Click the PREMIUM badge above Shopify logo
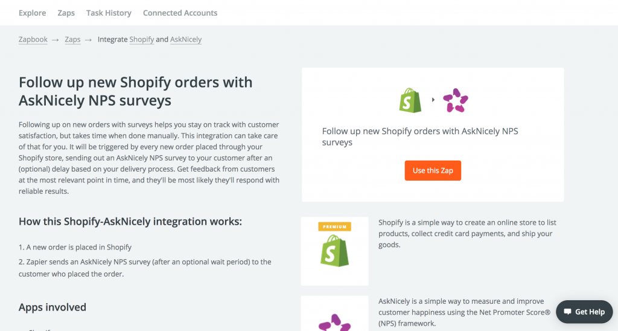 (334, 227)
